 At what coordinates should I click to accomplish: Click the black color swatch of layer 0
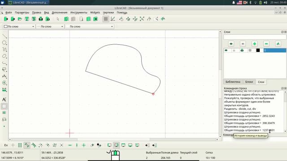coord(258,50)
